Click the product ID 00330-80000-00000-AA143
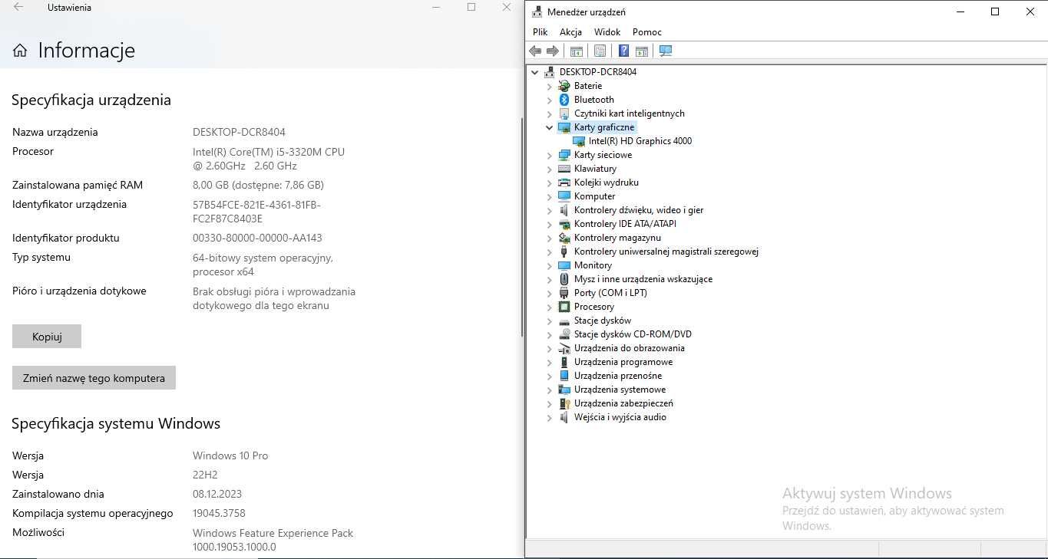Viewport: 1048px width, 559px height. (x=257, y=238)
